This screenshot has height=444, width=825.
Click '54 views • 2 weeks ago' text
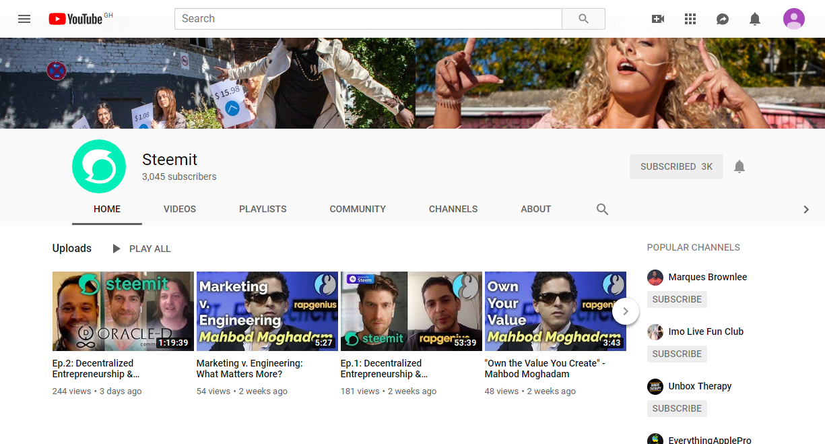coord(242,391)
